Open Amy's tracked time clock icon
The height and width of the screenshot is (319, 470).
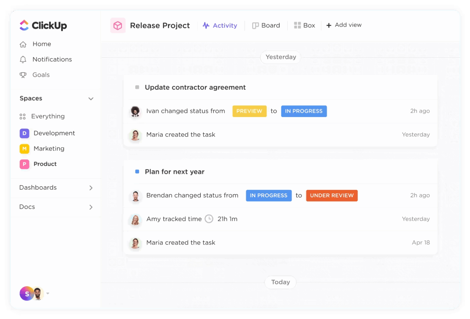209,219
